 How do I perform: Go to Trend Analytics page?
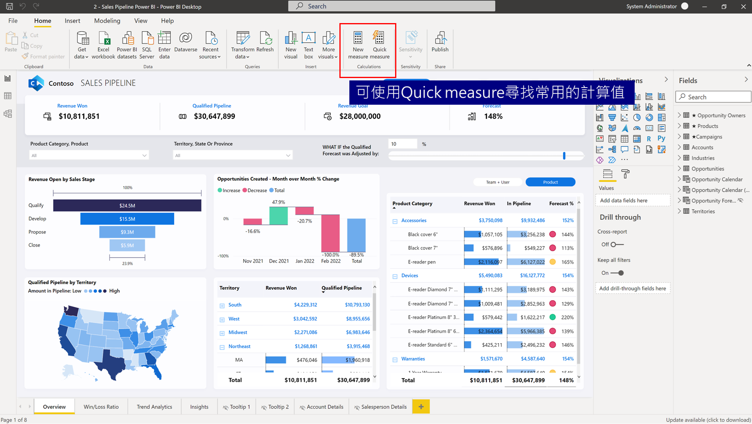[x=154, y=406]
